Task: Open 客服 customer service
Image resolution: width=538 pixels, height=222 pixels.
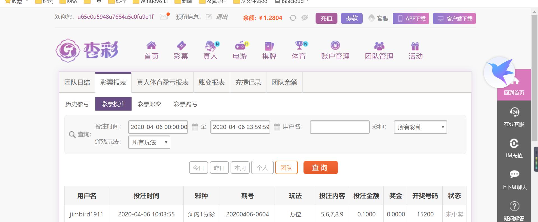Action: point(378,18)
